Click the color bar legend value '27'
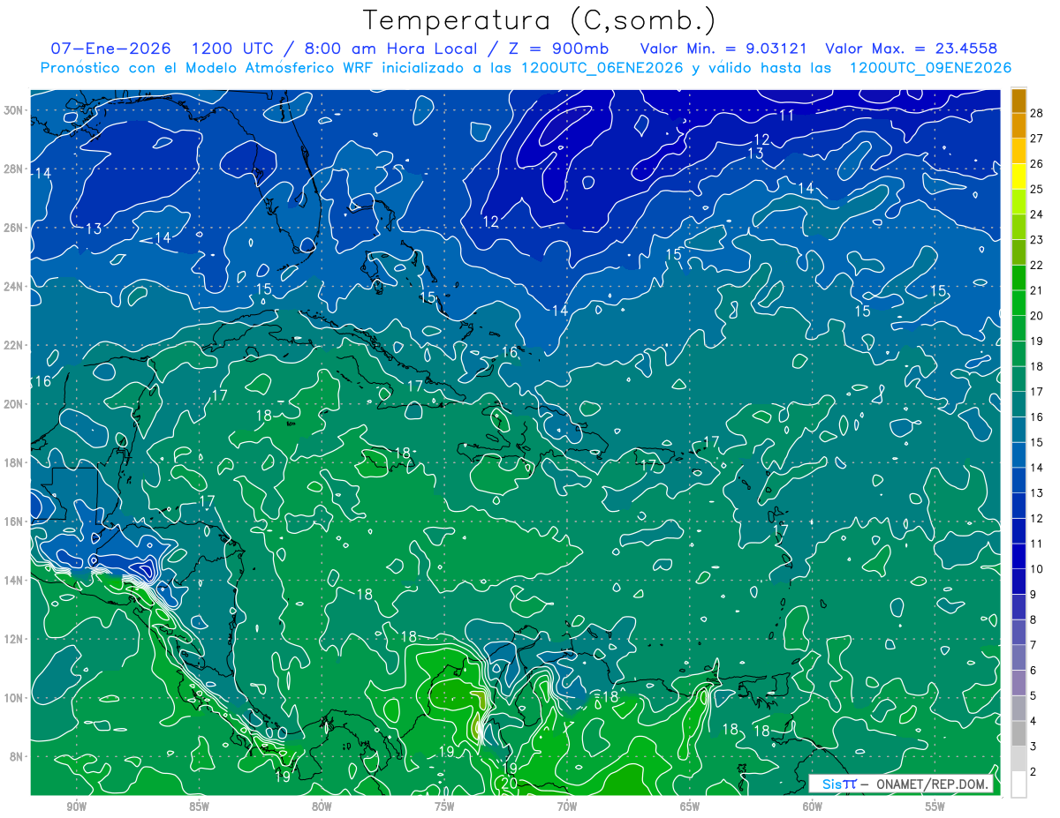Viewport: 1060px width, 818px height. [1036, 139]
